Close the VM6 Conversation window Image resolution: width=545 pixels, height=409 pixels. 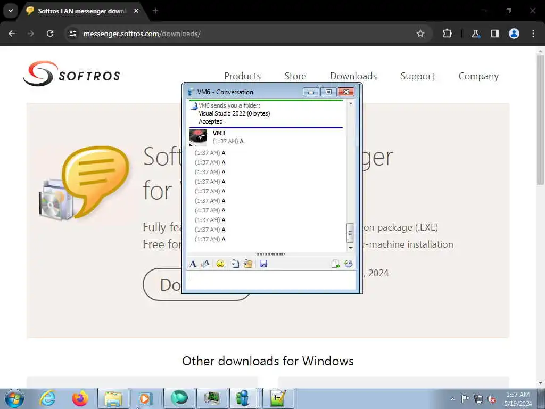[x=346, y=92]
